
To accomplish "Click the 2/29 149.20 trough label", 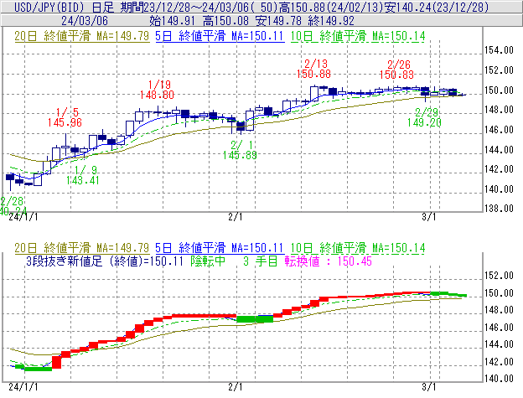I will tap(424, 117).
